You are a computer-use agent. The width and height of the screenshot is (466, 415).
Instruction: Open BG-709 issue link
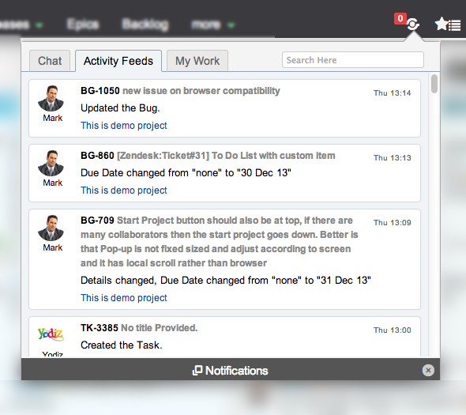point(97,220)
